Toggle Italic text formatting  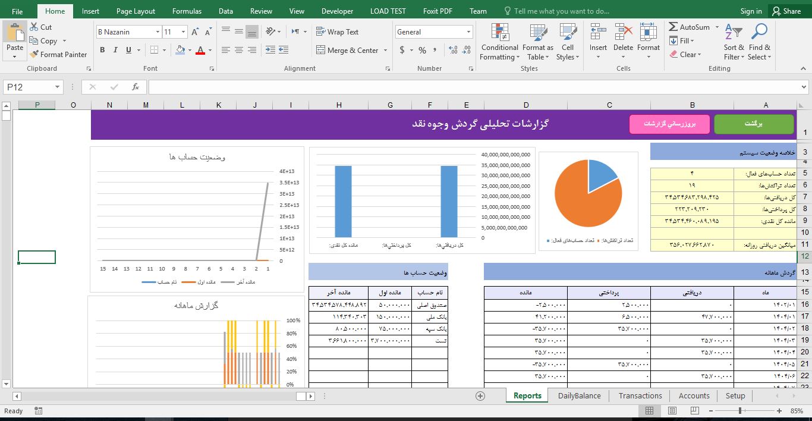(115, 51)
